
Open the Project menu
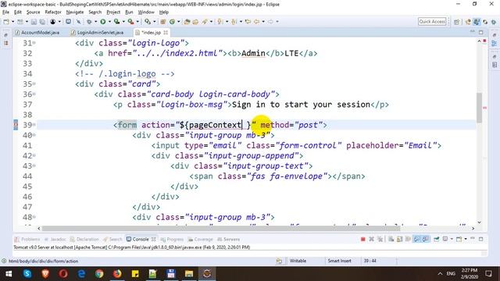click(113, 12)
